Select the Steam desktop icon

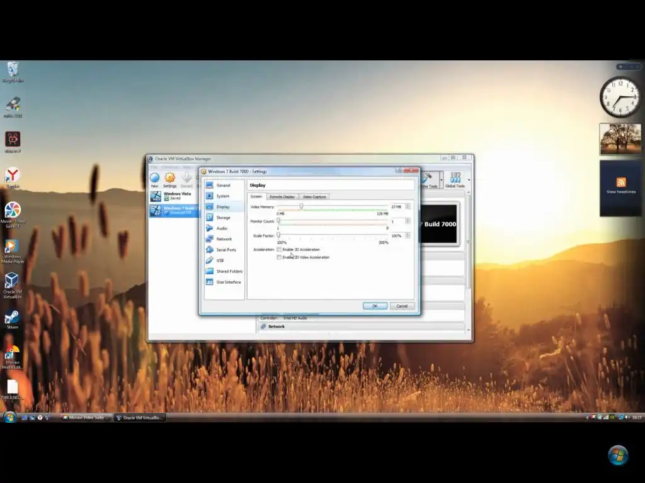click(13, 319)
